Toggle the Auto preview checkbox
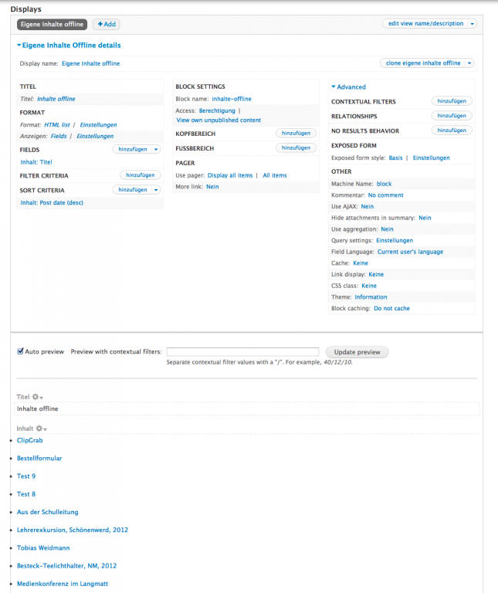 click(21, 351)
